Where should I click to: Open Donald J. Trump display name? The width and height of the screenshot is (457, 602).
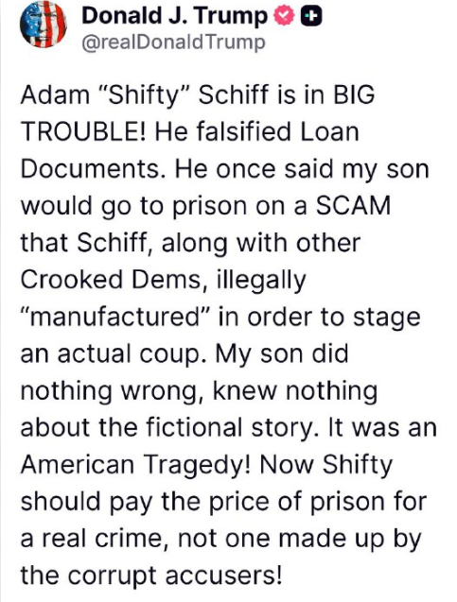coord(174,16)
